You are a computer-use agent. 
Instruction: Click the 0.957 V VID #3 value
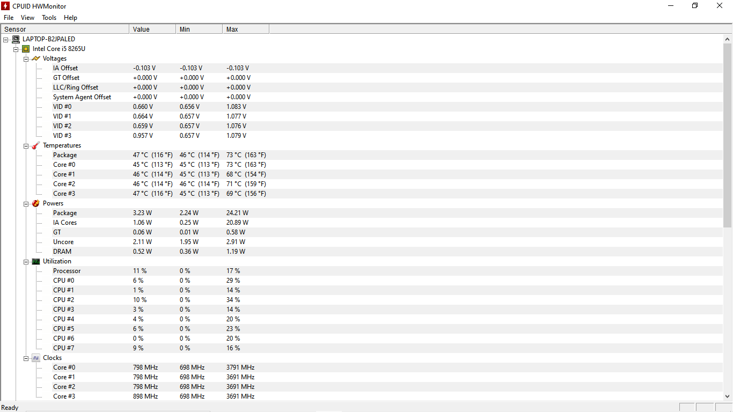(143, 136)
